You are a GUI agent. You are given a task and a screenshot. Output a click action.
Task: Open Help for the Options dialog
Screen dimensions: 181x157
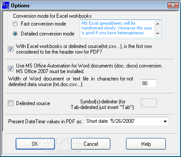[146, 144]
